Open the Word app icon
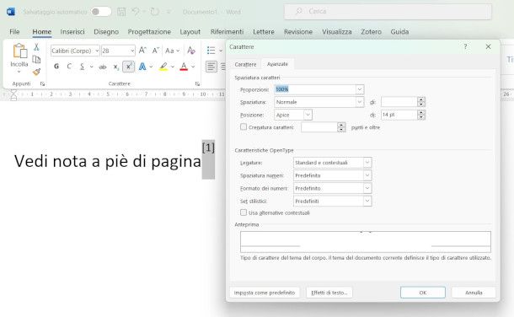Screen dimensions: 514x317 (x=11, y=12)
